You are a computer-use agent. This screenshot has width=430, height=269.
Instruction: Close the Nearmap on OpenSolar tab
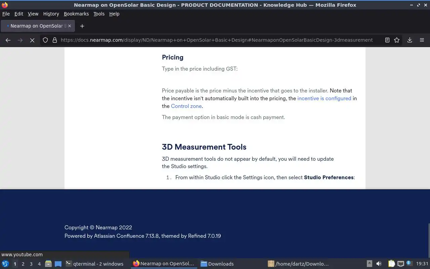click(69, 26)
